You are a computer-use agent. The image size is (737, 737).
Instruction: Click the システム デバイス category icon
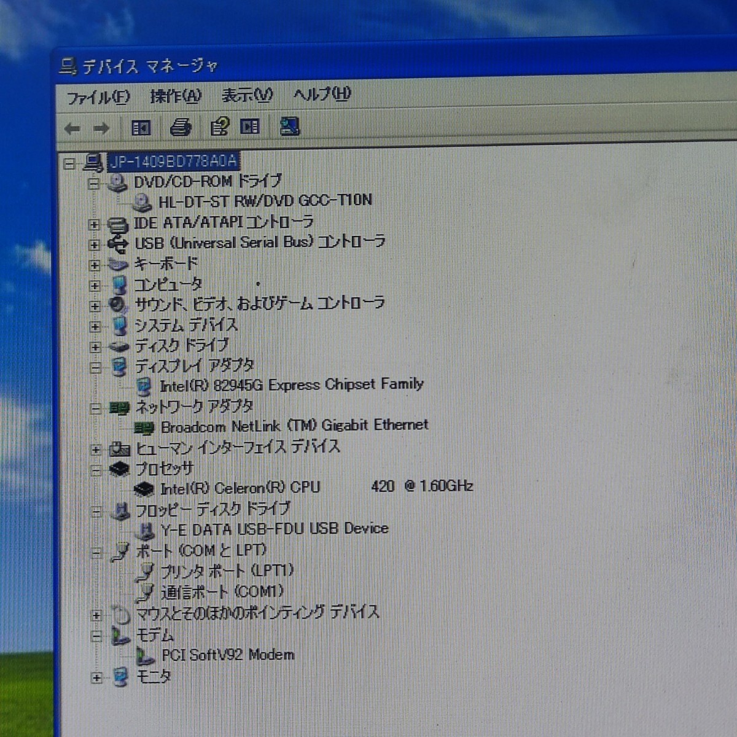pos(120,326)
